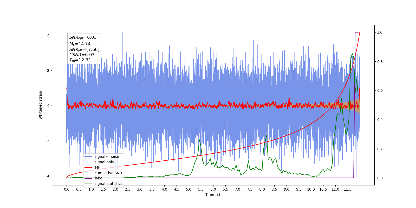Viewport: 416px width, 208px height.
Task: Click the x-axis tick label 0.0
Action: 67,189
